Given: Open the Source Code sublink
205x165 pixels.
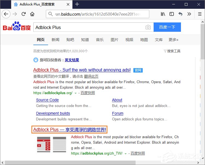Looking at the screenshot, I should click(47, 100).
